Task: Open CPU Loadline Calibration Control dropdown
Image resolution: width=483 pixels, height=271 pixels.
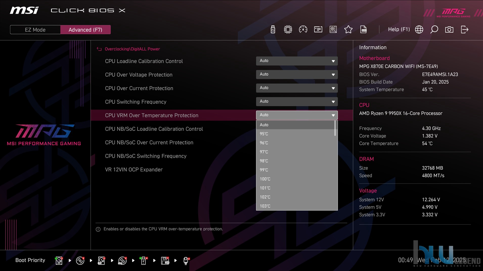Action: point(297,61)
